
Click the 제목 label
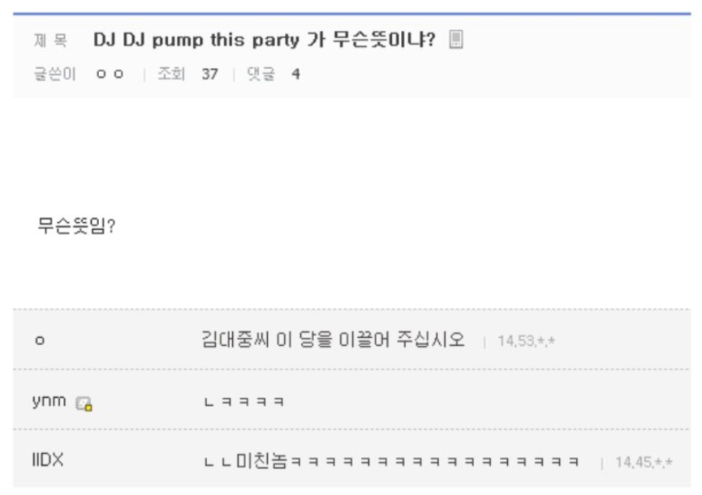click(x=50, y=41)
